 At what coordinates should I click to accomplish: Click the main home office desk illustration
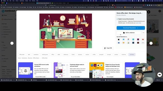click(66, 31)
